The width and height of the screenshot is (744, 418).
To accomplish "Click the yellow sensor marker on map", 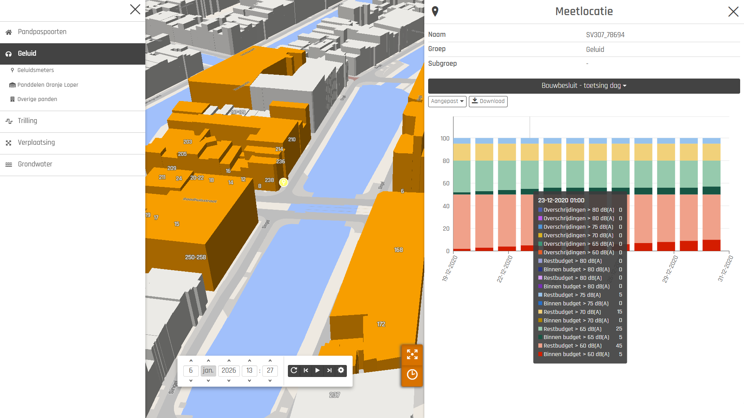I will (x=284, y=182).
